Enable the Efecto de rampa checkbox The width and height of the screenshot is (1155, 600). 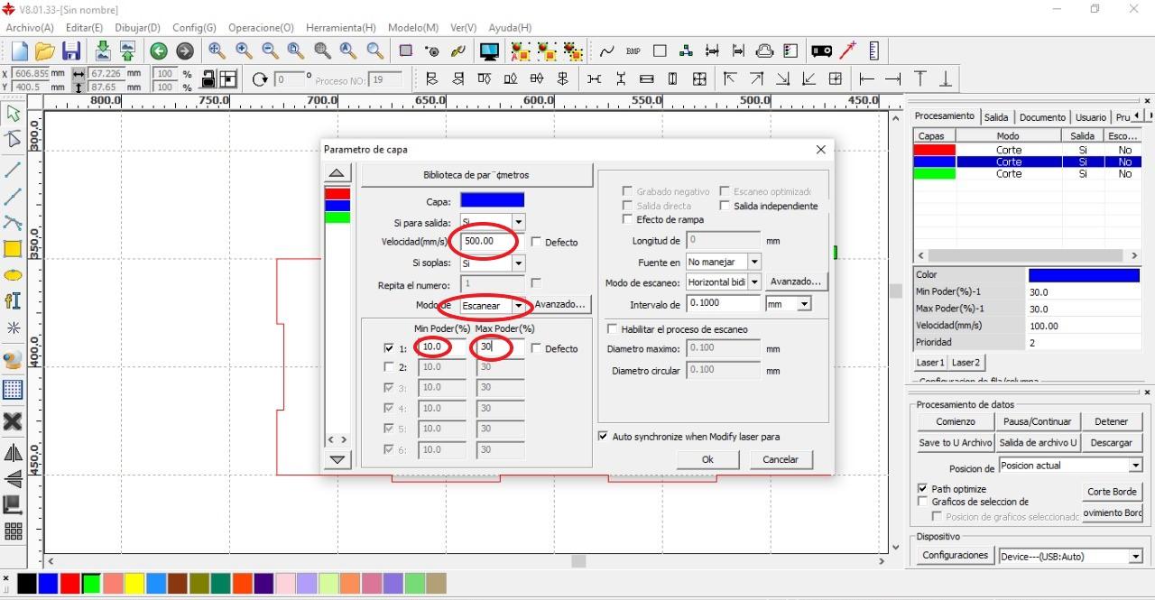click(x=628, y=219)
